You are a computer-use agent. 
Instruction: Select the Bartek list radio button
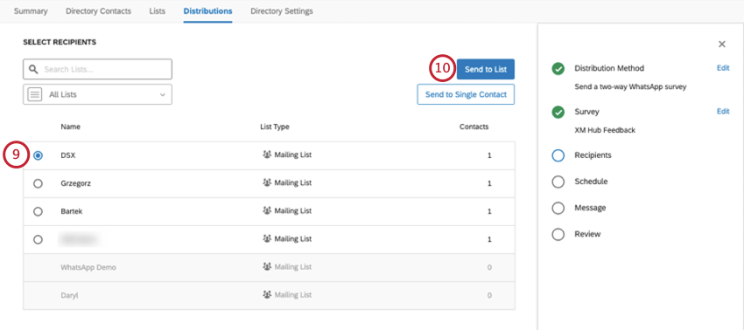[38, 211]
